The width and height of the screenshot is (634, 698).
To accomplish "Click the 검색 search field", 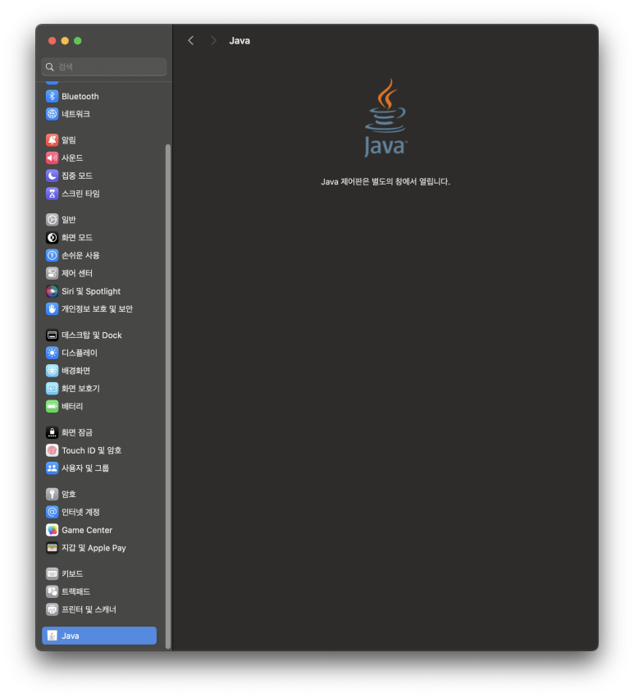I will tap(104, 66).
